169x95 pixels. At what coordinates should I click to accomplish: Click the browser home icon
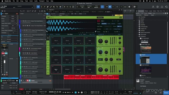click(x=137, y=11)
